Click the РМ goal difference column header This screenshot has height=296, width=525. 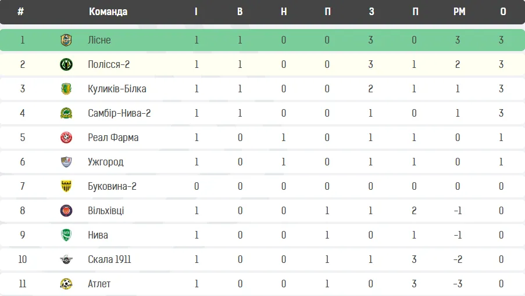click(459, 12)
